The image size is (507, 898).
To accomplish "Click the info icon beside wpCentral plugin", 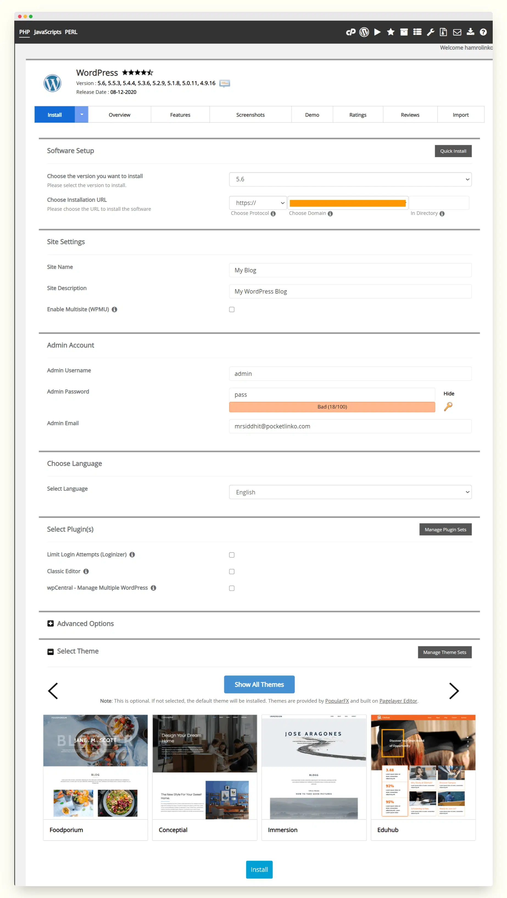I will point(153,588).
